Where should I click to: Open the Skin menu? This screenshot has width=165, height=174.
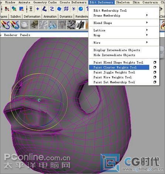pos(136,2)
